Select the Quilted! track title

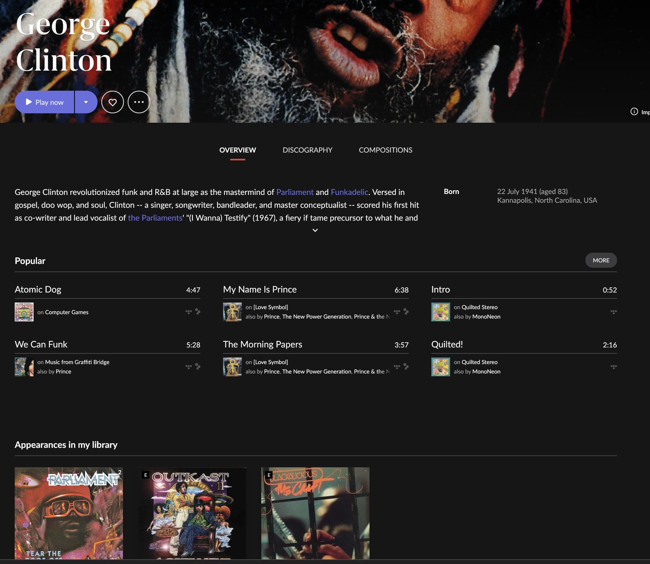(447, 344)
